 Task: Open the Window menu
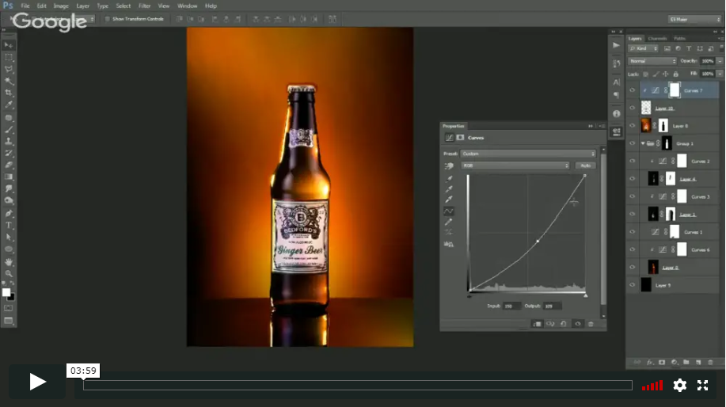187,6
